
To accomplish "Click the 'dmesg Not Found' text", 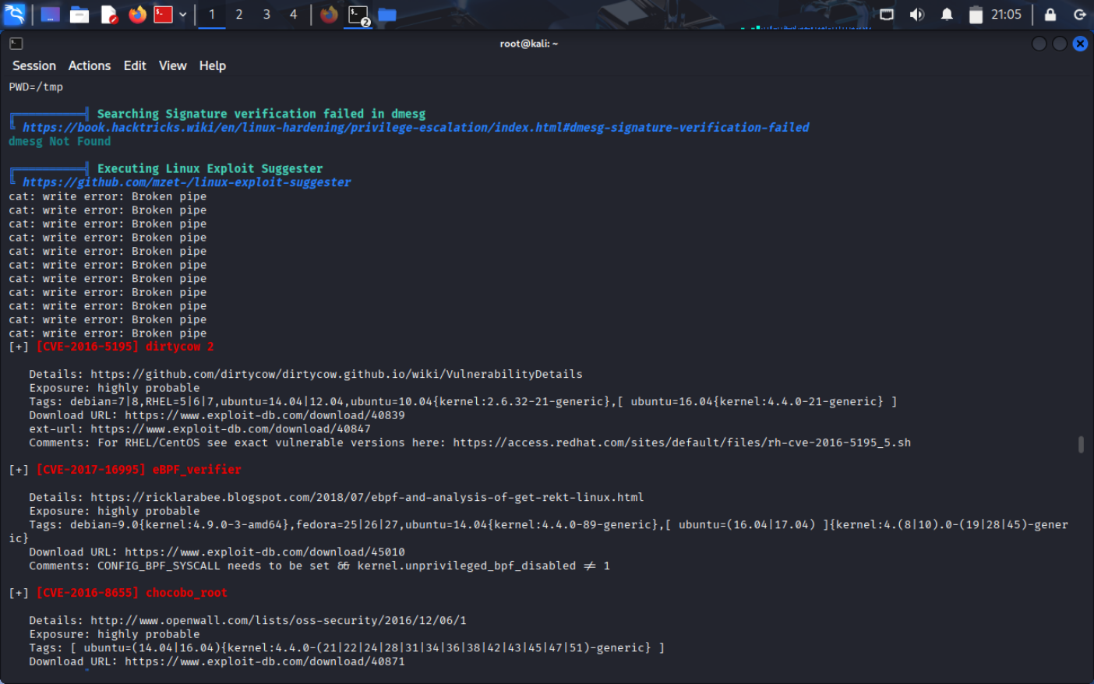I will point(60,141).
